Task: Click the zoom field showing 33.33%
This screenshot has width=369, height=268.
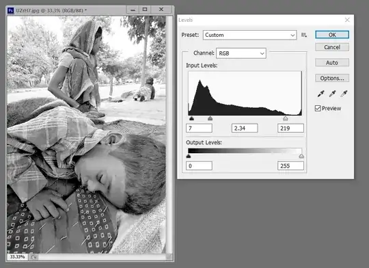Action: 17,256
